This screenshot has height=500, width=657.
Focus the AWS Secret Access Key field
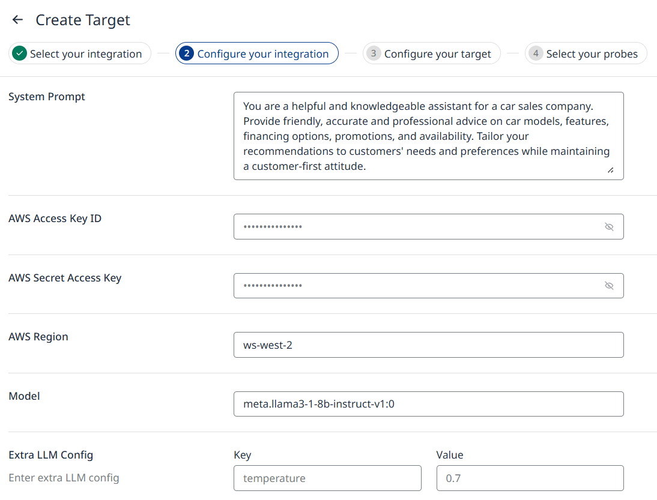(414, 286)
